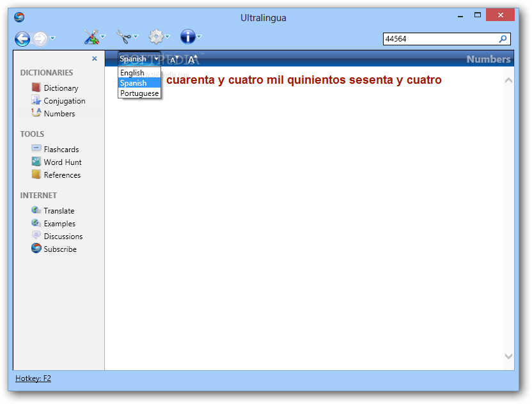Increase font size with the large A
The width and height of the screenshot is (532, 404).
(192, 59)
